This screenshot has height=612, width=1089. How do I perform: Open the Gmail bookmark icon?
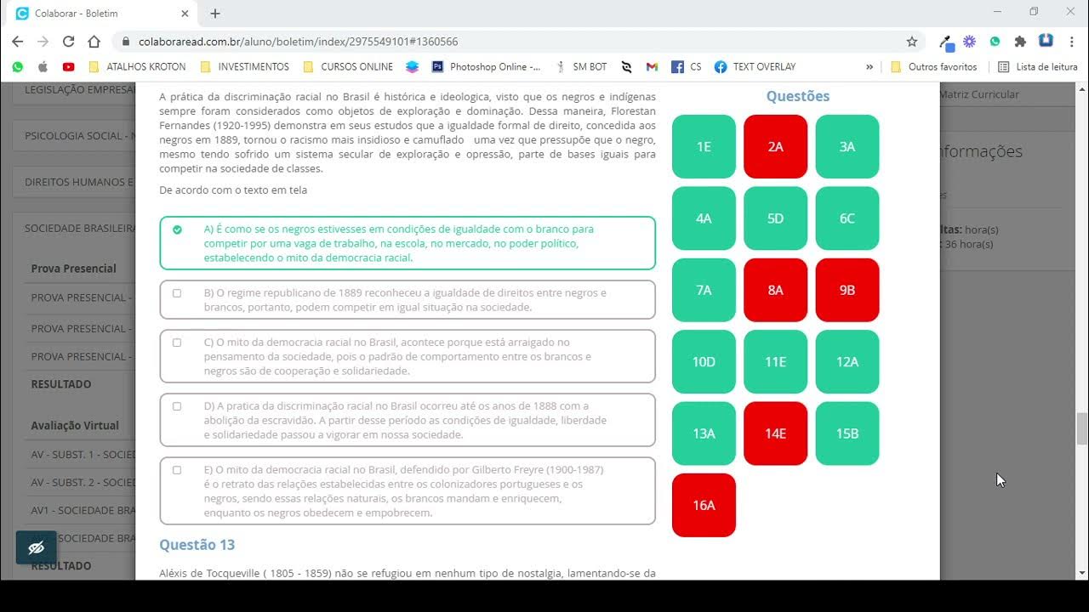tap(652, 66)
